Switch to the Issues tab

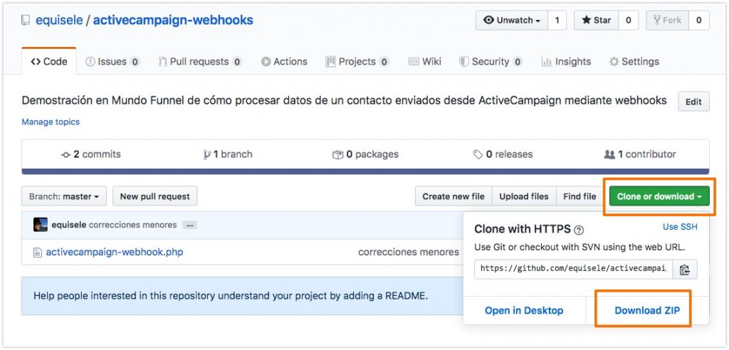coord(112,62)
